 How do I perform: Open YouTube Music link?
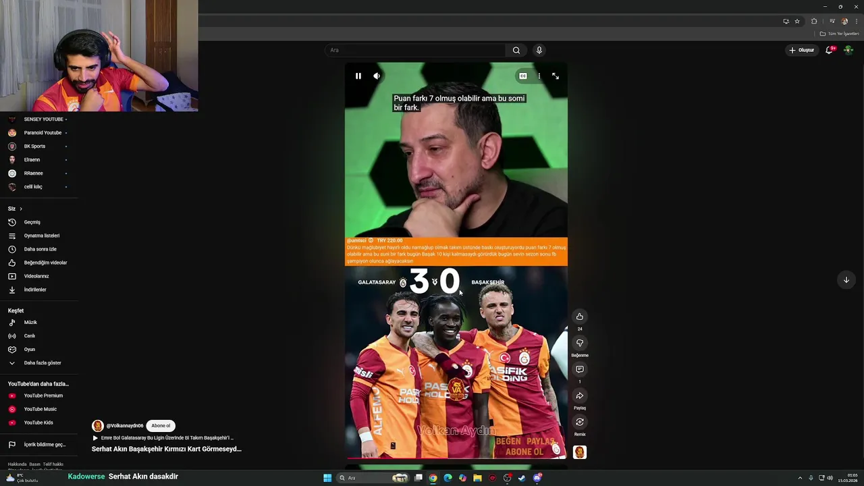click(39, 409)
